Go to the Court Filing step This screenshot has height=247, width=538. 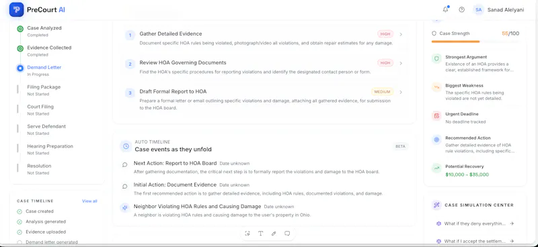40,109
